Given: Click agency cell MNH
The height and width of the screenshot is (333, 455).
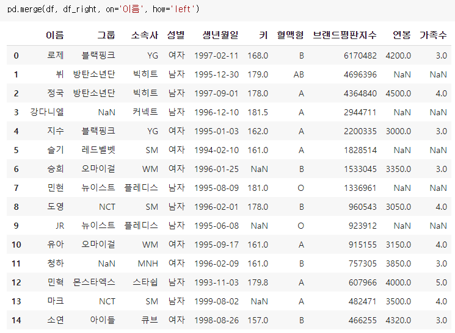Looking at the screenshot, I should (x=148, y=263).
